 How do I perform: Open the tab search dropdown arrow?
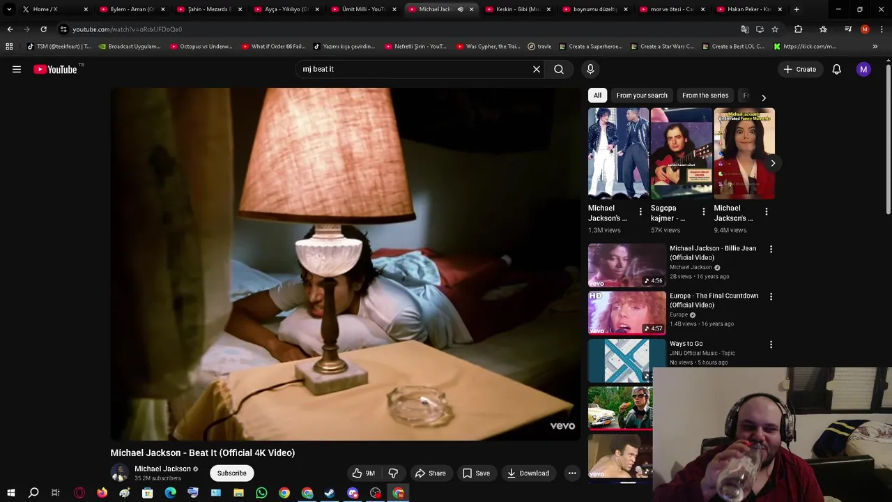pos(8,9)
